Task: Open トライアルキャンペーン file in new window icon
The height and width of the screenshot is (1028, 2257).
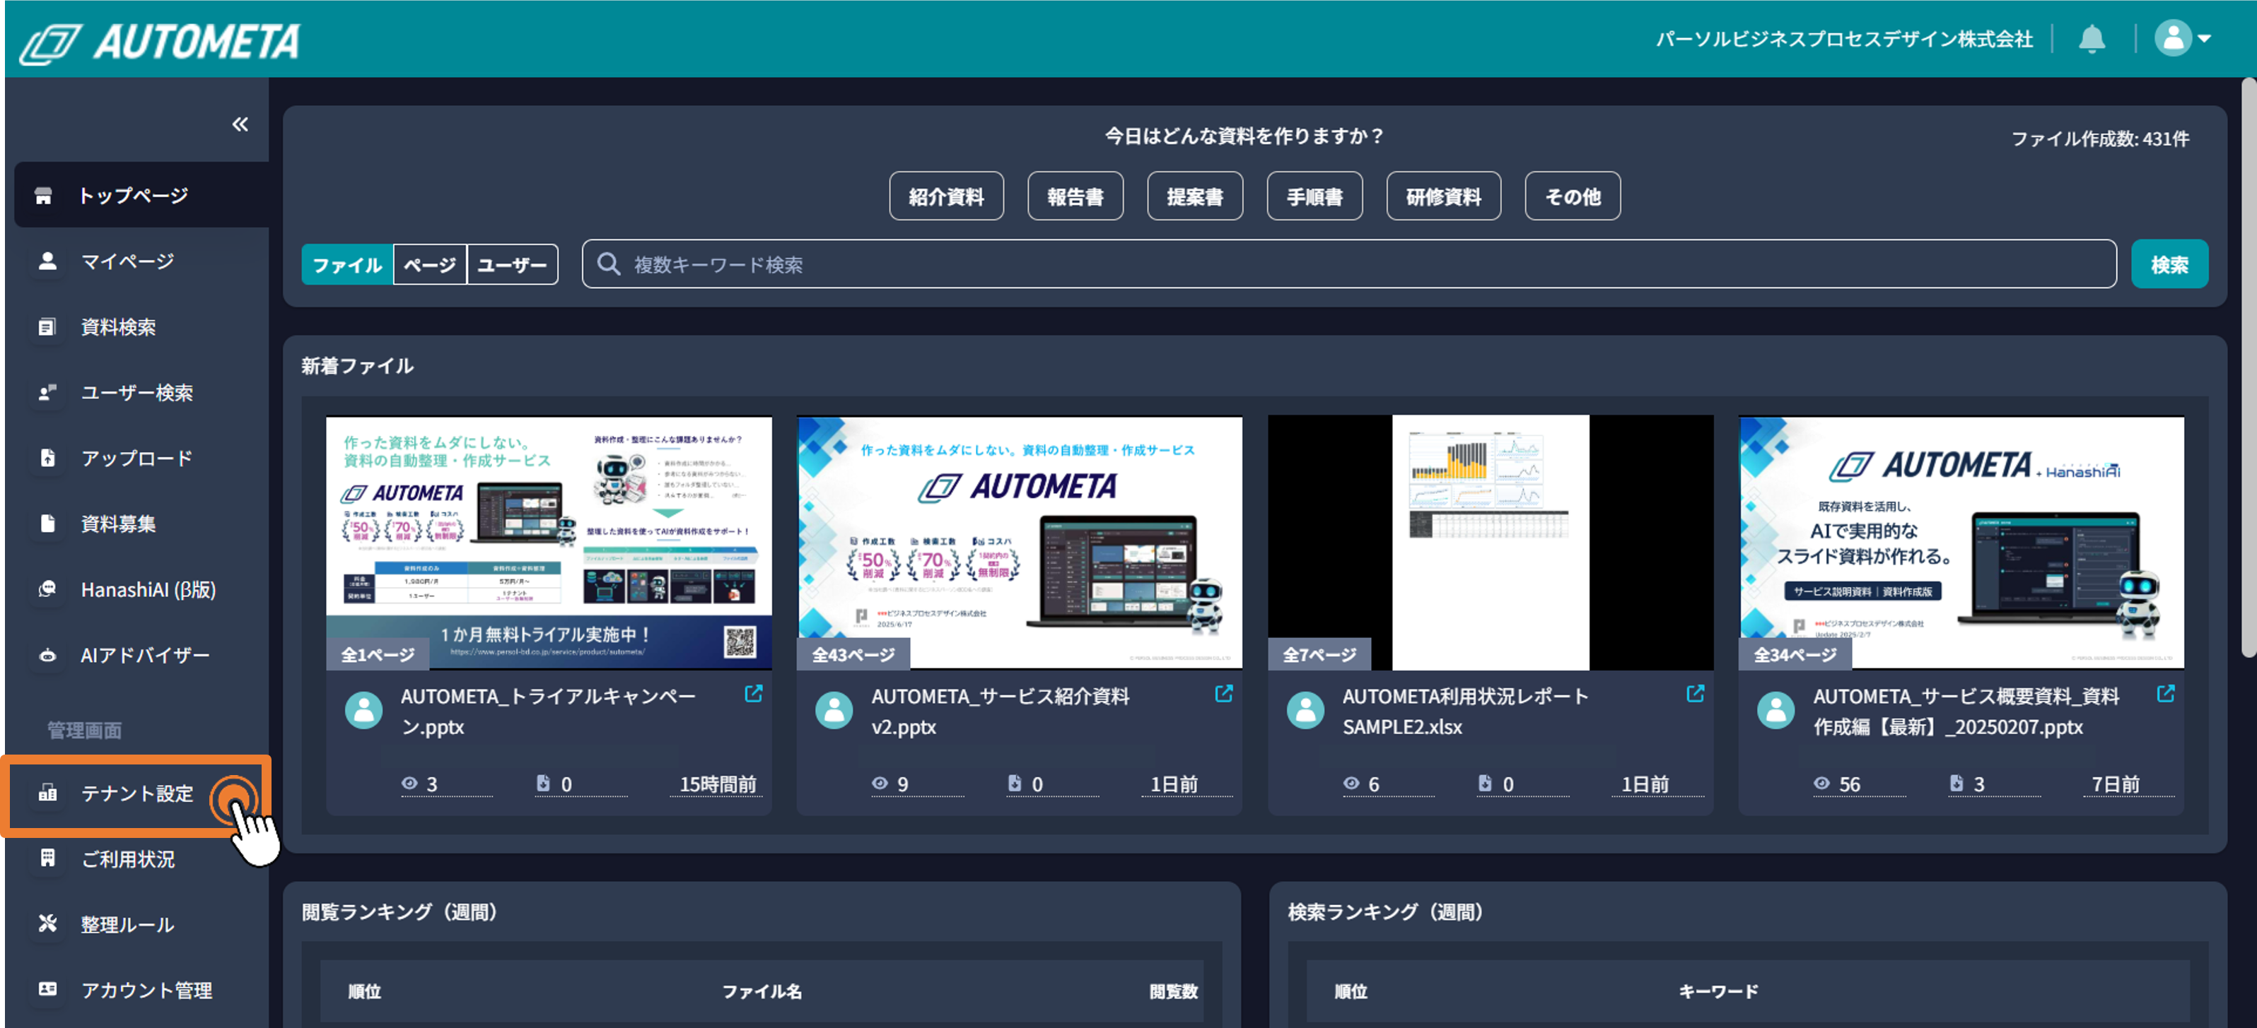Action: [754, 694]
